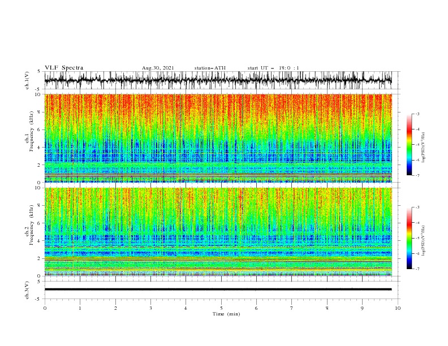Image resolution: width=448 pixels, height=346 pixels.
Task: Click the 'VLF Spectra' title text
Action: [x=64, y=68]
